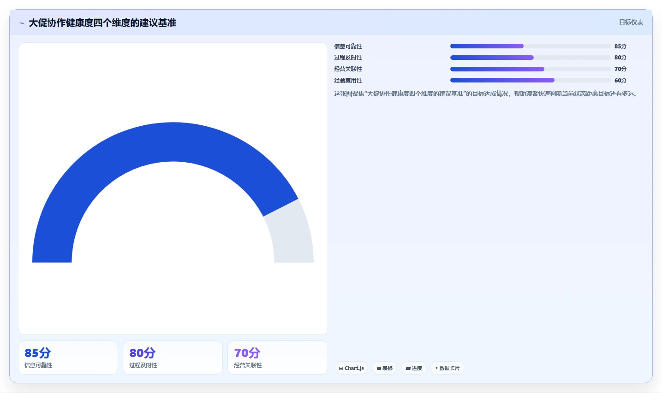Click the 数据卡片 tag chip
Screen dimensions: 662x393
[447, 368]
